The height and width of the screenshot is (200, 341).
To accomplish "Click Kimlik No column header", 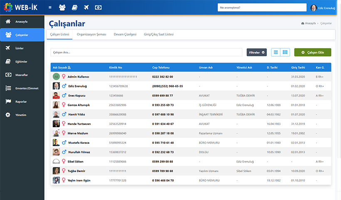I will (x=116, y=67).
